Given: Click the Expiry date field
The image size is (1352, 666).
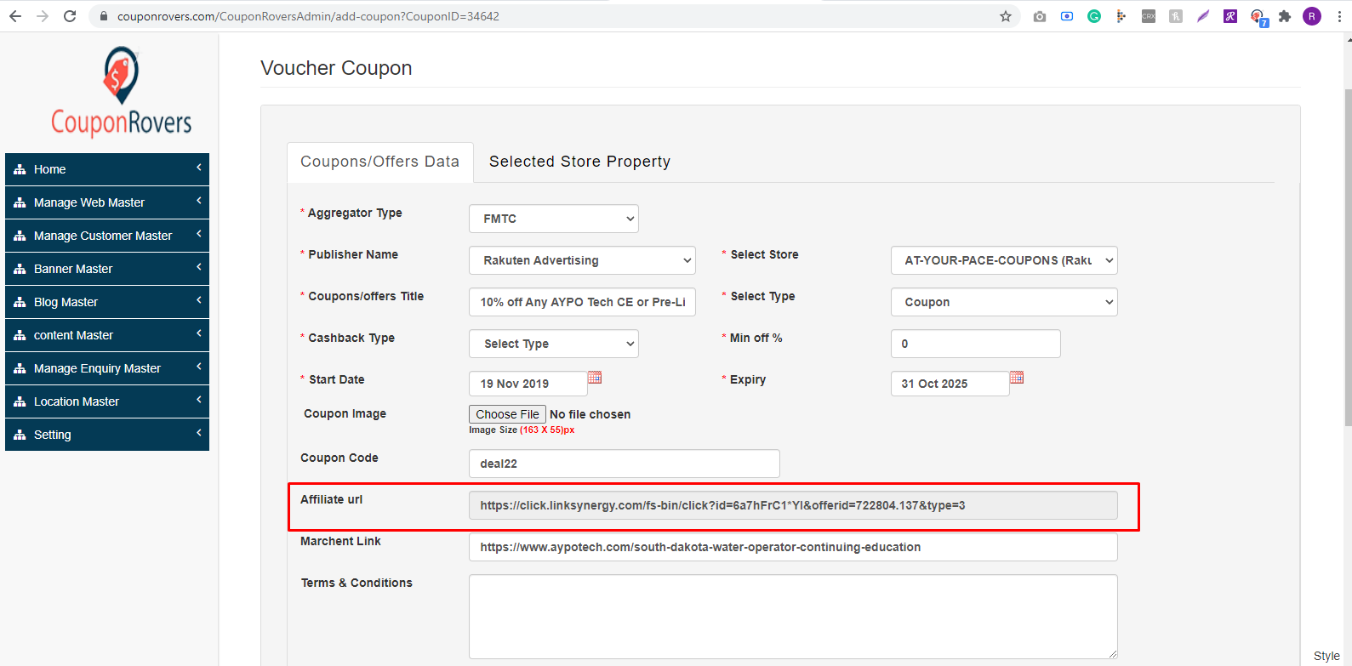Looking at the screenshot, I should click(x=950, y=384).
